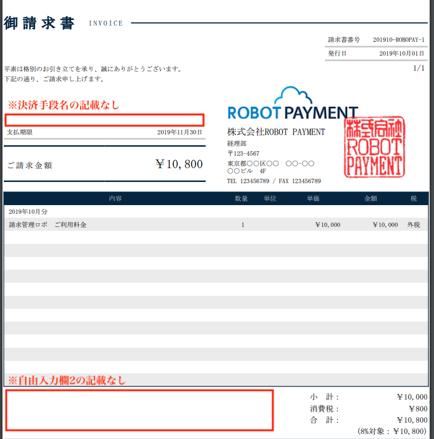Click the 発行日 label

pyautogui.click(x=337, y=54)
